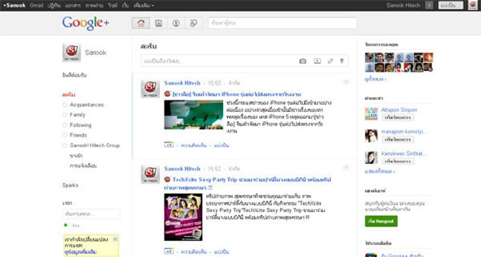Image resolution: width=481 pixels, height=257 pixels.
Task: Open Photos item in top bar
Action: coord(94,5)
